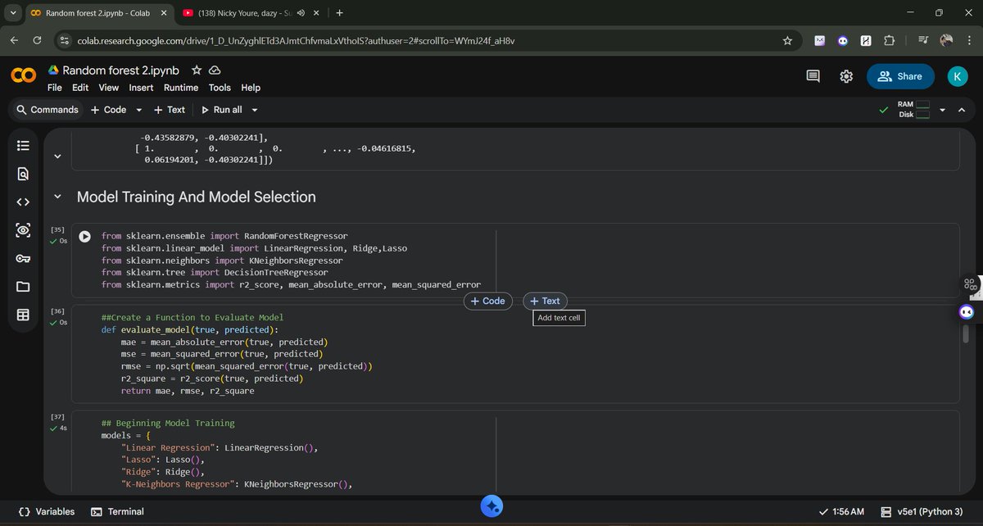
Task: Open notebook comments panel
Action: 813,76
